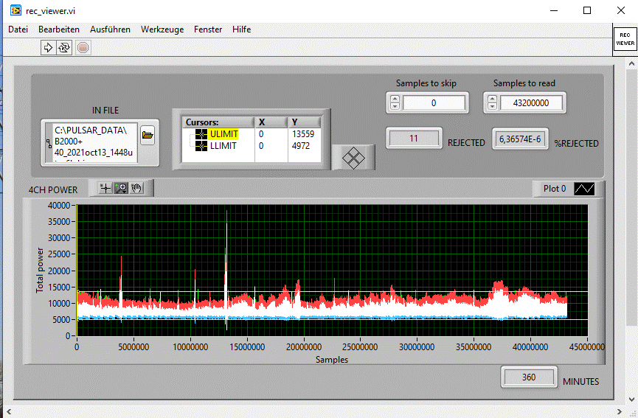The height and width of the screenshot is (418, 638).
Task: Open the Hilfe menu
Action: point(241,29)
